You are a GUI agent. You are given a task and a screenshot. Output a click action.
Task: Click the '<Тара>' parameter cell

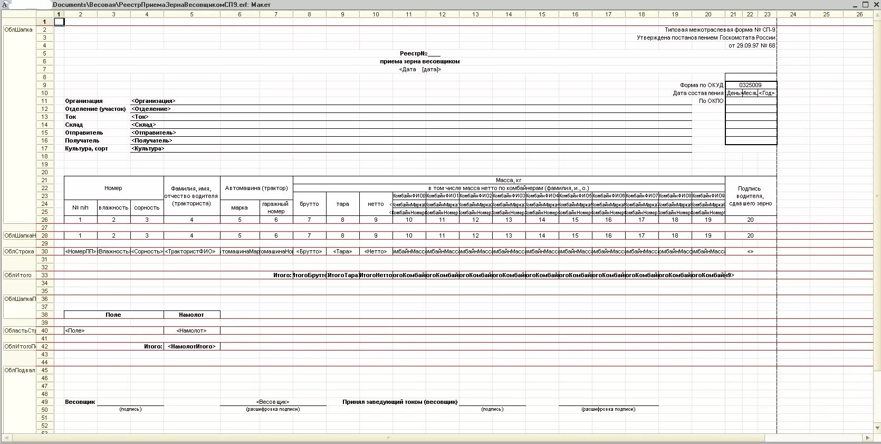342,251
